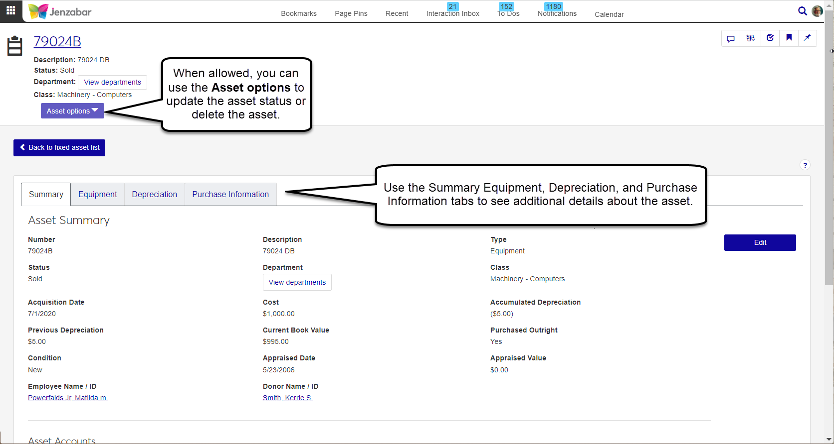Click the search magnifier icon
The height and width of the screenshot is (444, 834).
coord(802,11)
